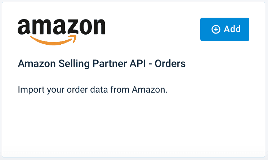The height and width of the screenshot is (160, 268).
Task: Click the "Amazon Selling Partner API - Orders" title
Action: click(x=102, y=64)
